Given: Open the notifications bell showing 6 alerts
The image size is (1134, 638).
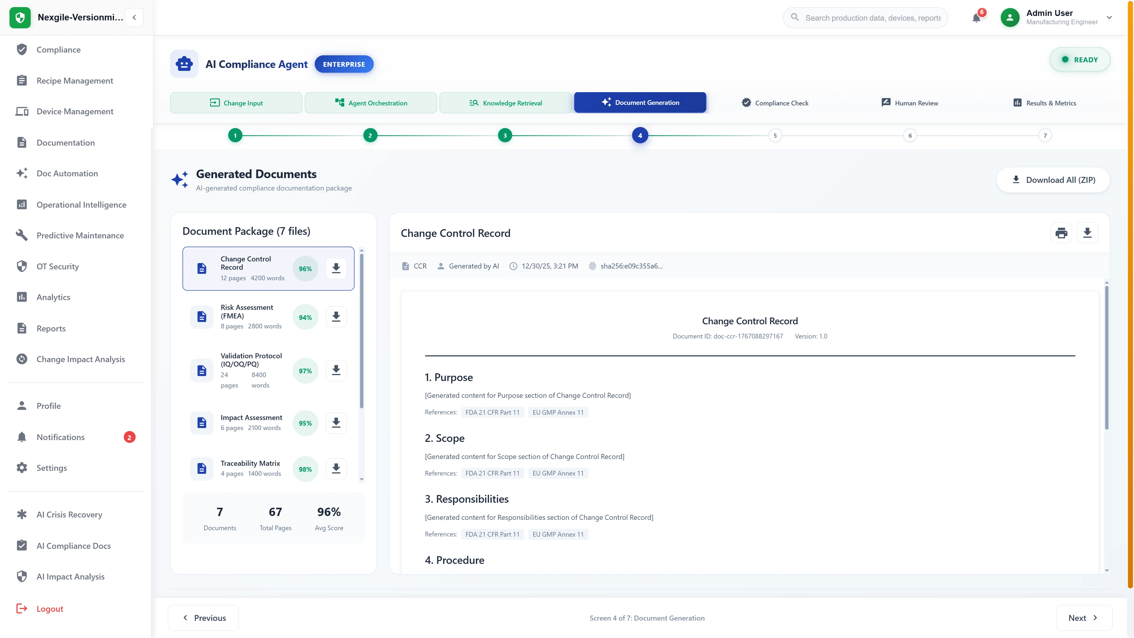Looking at the screenshot, I should [977, 18].
